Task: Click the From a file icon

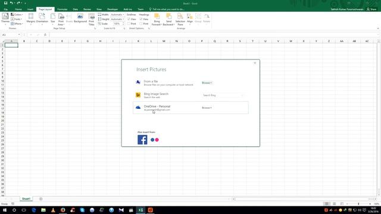Action: pyautogui.click(x=138, y=83)
